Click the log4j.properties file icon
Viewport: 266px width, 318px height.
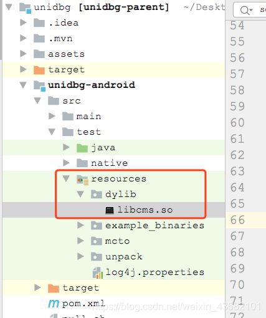coord(98,272)
